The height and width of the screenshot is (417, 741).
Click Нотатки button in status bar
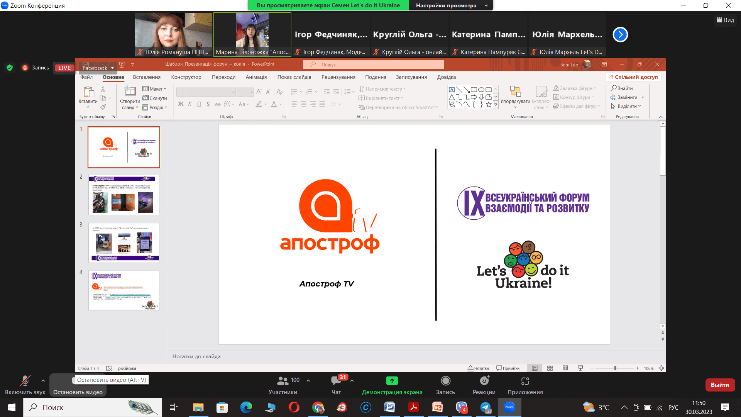[x=478, y=368]
